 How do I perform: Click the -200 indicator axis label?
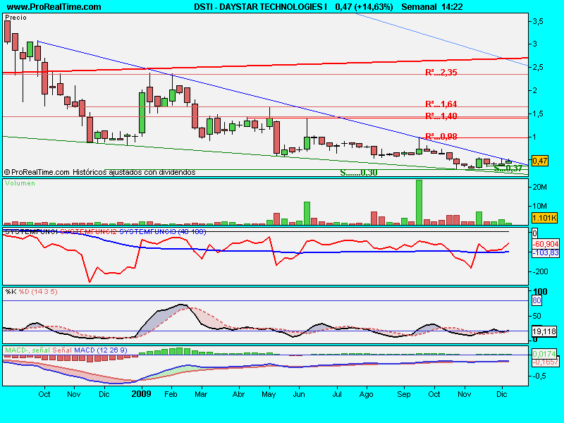[x=540, y=271]
